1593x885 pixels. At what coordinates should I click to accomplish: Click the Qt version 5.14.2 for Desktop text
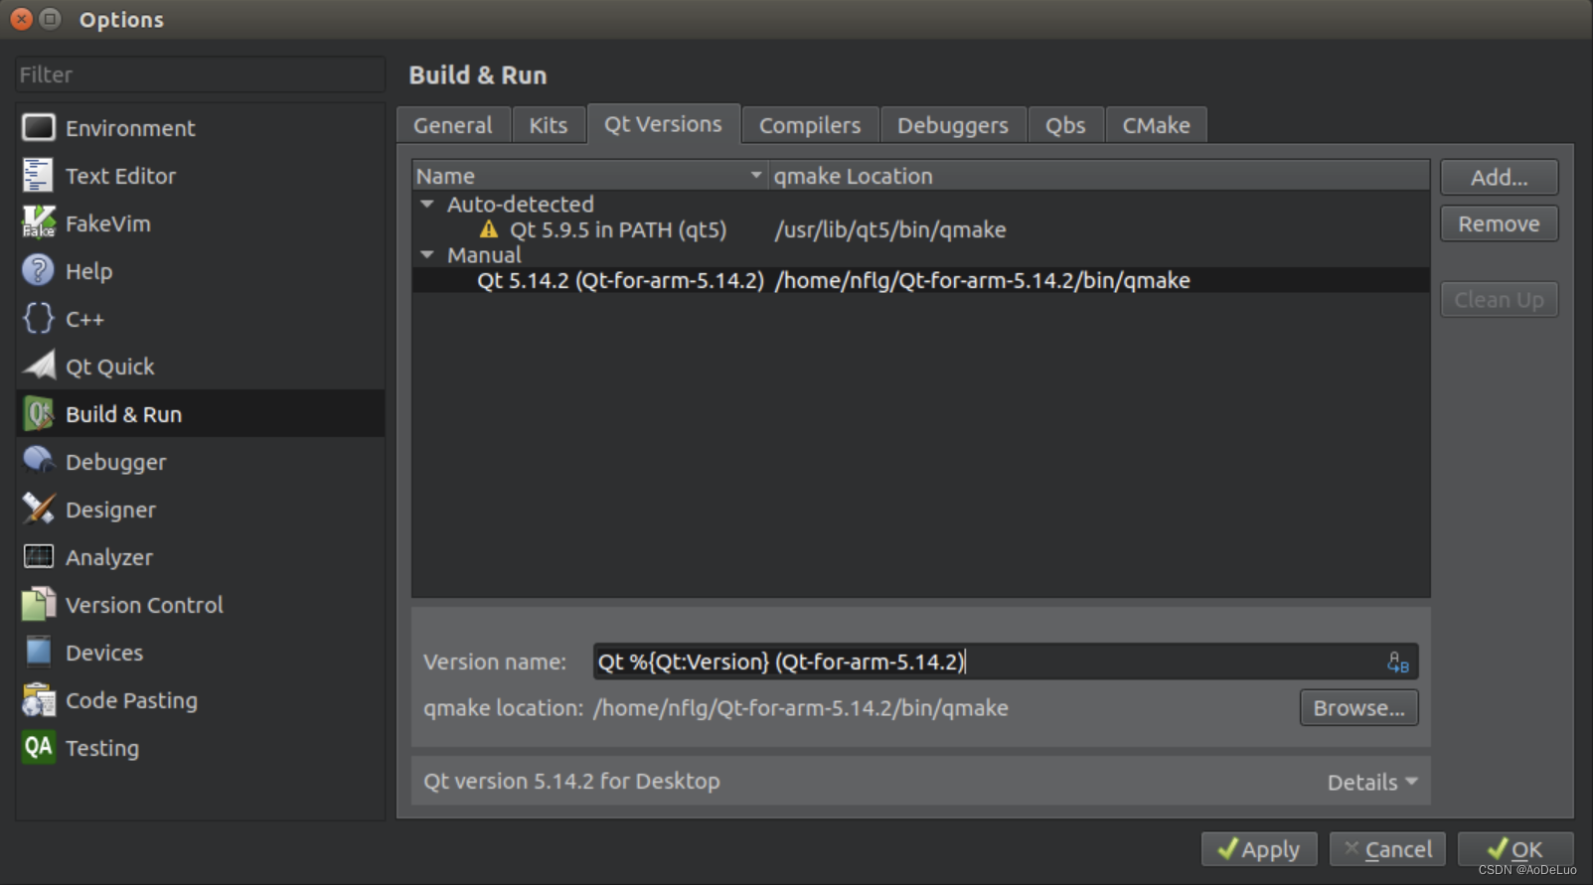[571, 781]
